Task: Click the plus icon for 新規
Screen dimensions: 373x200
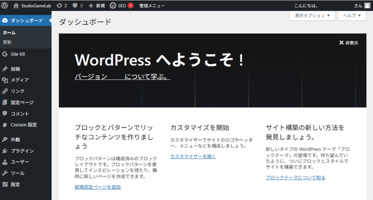Action: tap(91, 6)
